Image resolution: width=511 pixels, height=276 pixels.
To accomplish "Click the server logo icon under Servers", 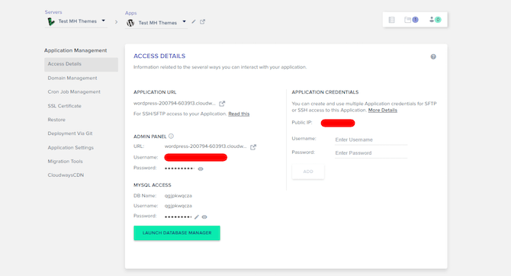I will pyautogui.click(x=51, y=21).
